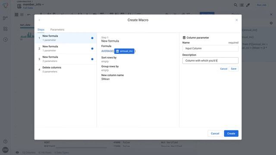
Task: Click the Column parameter icon in header
Action: click(184, 37)
